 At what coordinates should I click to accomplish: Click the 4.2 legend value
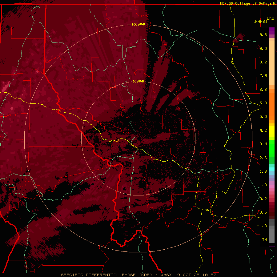[263, 130]
